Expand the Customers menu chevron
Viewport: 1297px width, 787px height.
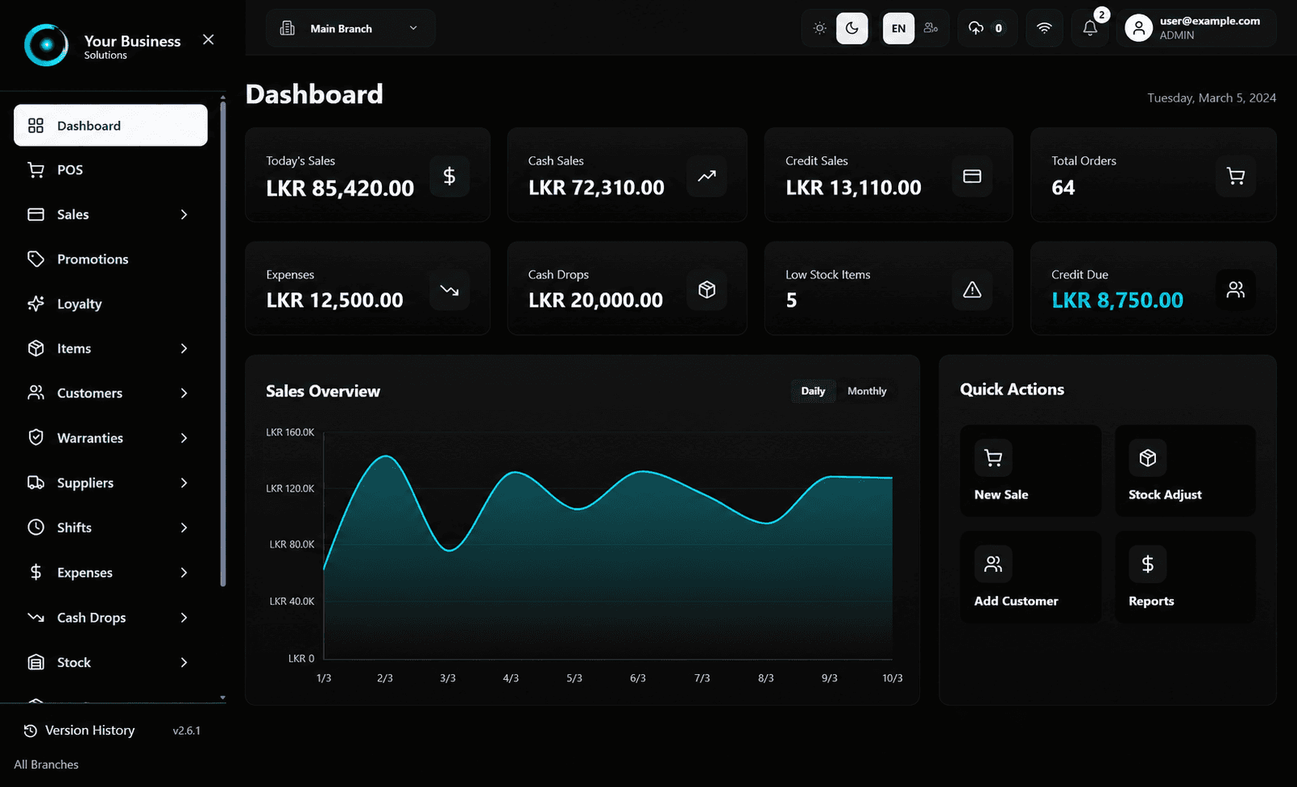(184, 393)
